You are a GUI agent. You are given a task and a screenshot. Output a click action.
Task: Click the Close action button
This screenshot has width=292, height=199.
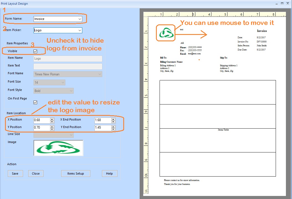click(36, 174)
